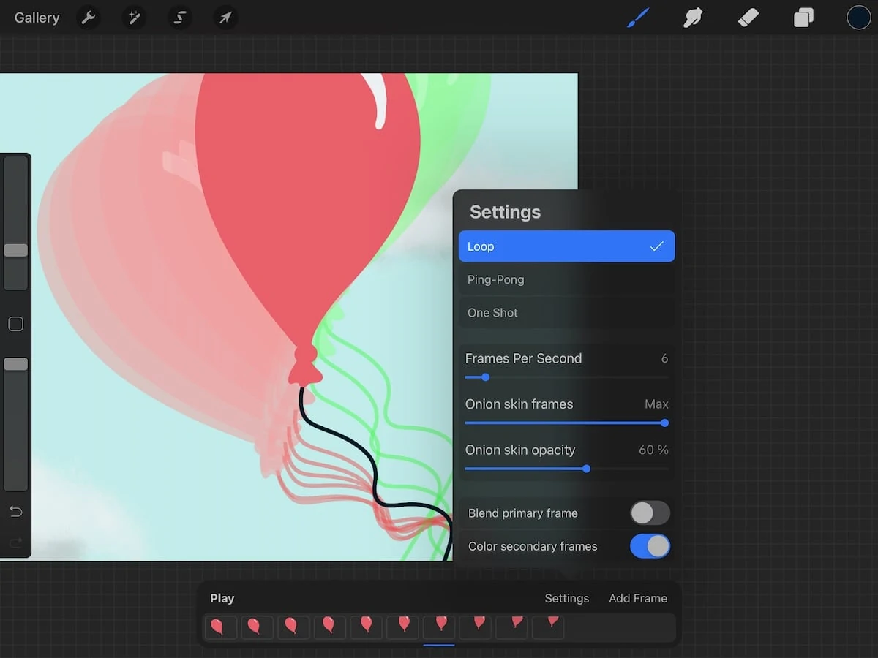The image size is (878, 658).
Task: Select the ninth frame thumbnail in timeline
Action: pyautogui.click(x=511, y=627)
